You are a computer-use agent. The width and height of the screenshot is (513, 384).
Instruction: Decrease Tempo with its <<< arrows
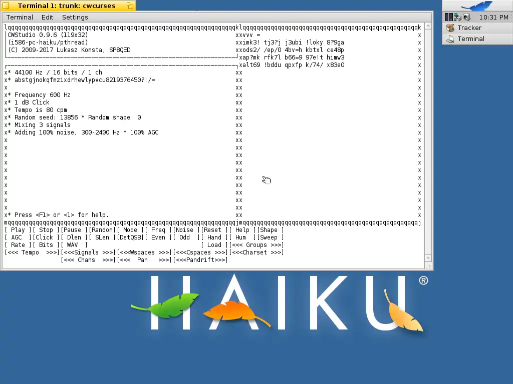(x=13, y=252)
